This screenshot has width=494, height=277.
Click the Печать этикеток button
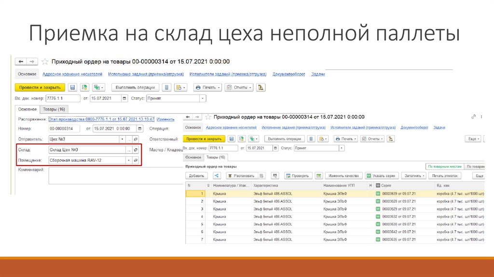(x=445, y=176)
